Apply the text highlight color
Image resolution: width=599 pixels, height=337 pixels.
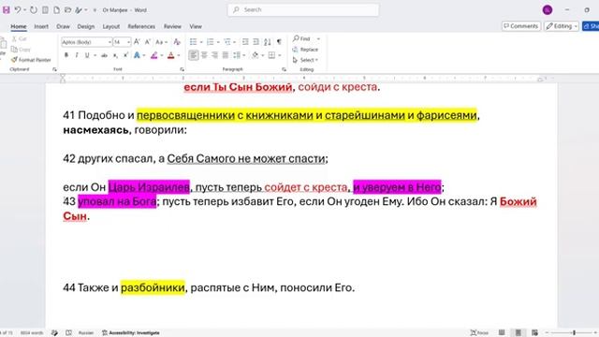coord(153,55)
